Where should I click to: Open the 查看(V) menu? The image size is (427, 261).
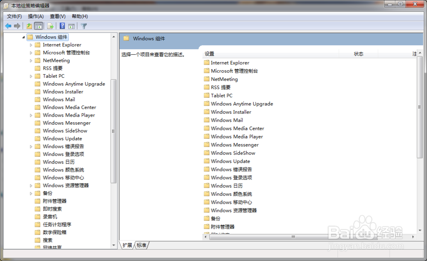[x=58, y=16]
